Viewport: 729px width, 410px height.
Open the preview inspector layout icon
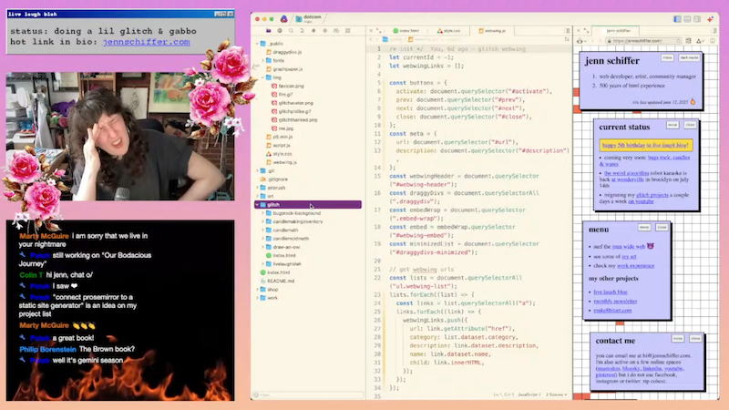pos(689,41)
